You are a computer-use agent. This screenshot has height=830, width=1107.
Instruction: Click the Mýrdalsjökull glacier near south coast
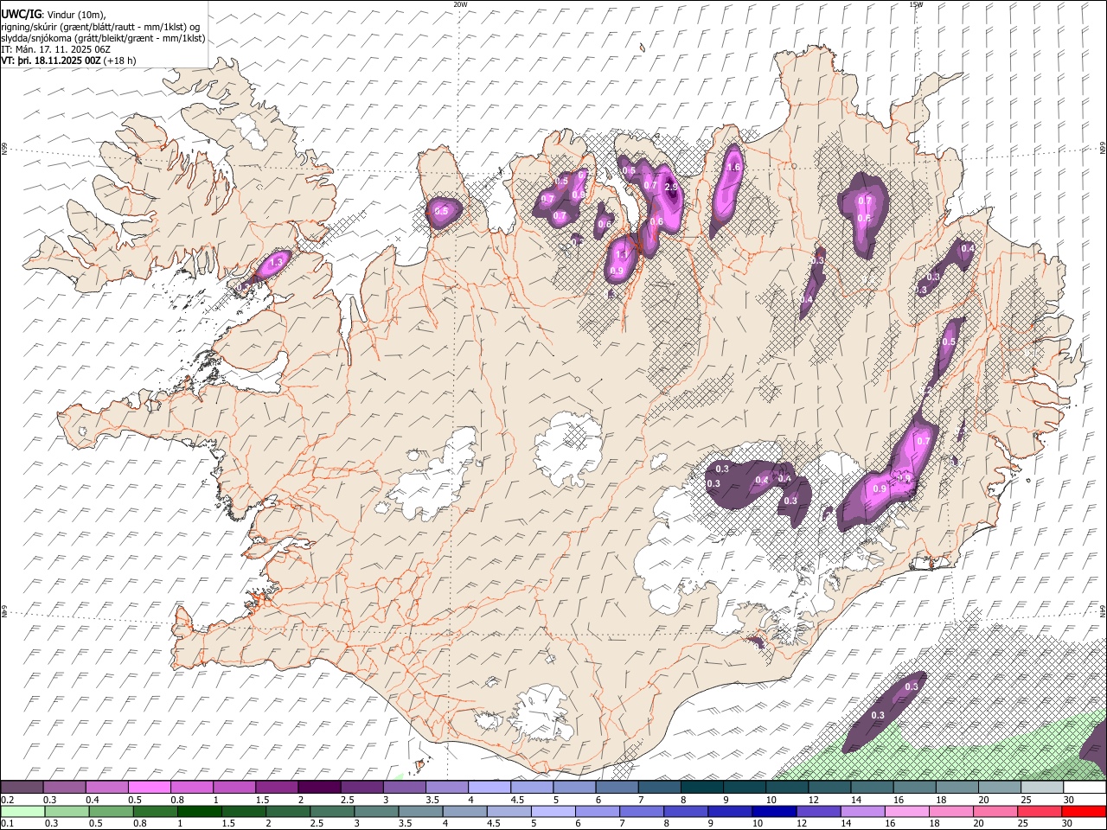541,713
